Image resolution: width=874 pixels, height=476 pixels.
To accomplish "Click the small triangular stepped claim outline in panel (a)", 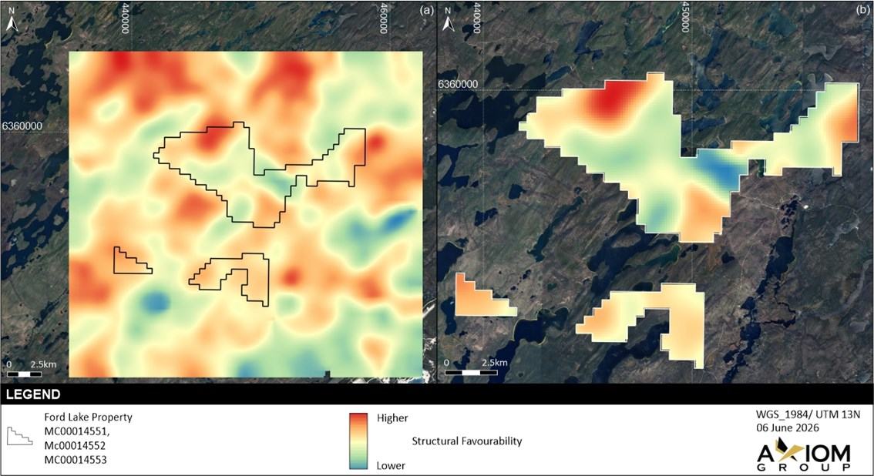I will coord(133,260).
